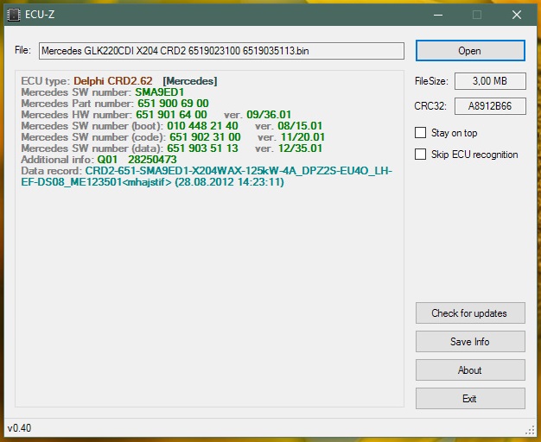Close the ECU-Z window
Screen dimensions: 541x442
pyautogui.click(x=517, y=15)
